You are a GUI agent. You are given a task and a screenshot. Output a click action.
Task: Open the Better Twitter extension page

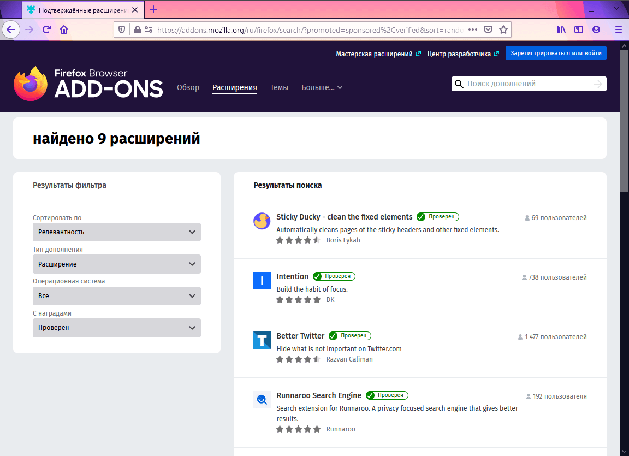pos(300,336)
